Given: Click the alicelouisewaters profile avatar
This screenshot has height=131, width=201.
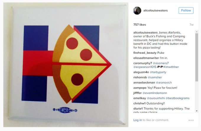Looking at the screenshot, I should pyautogui.click(x=137, y=11).
